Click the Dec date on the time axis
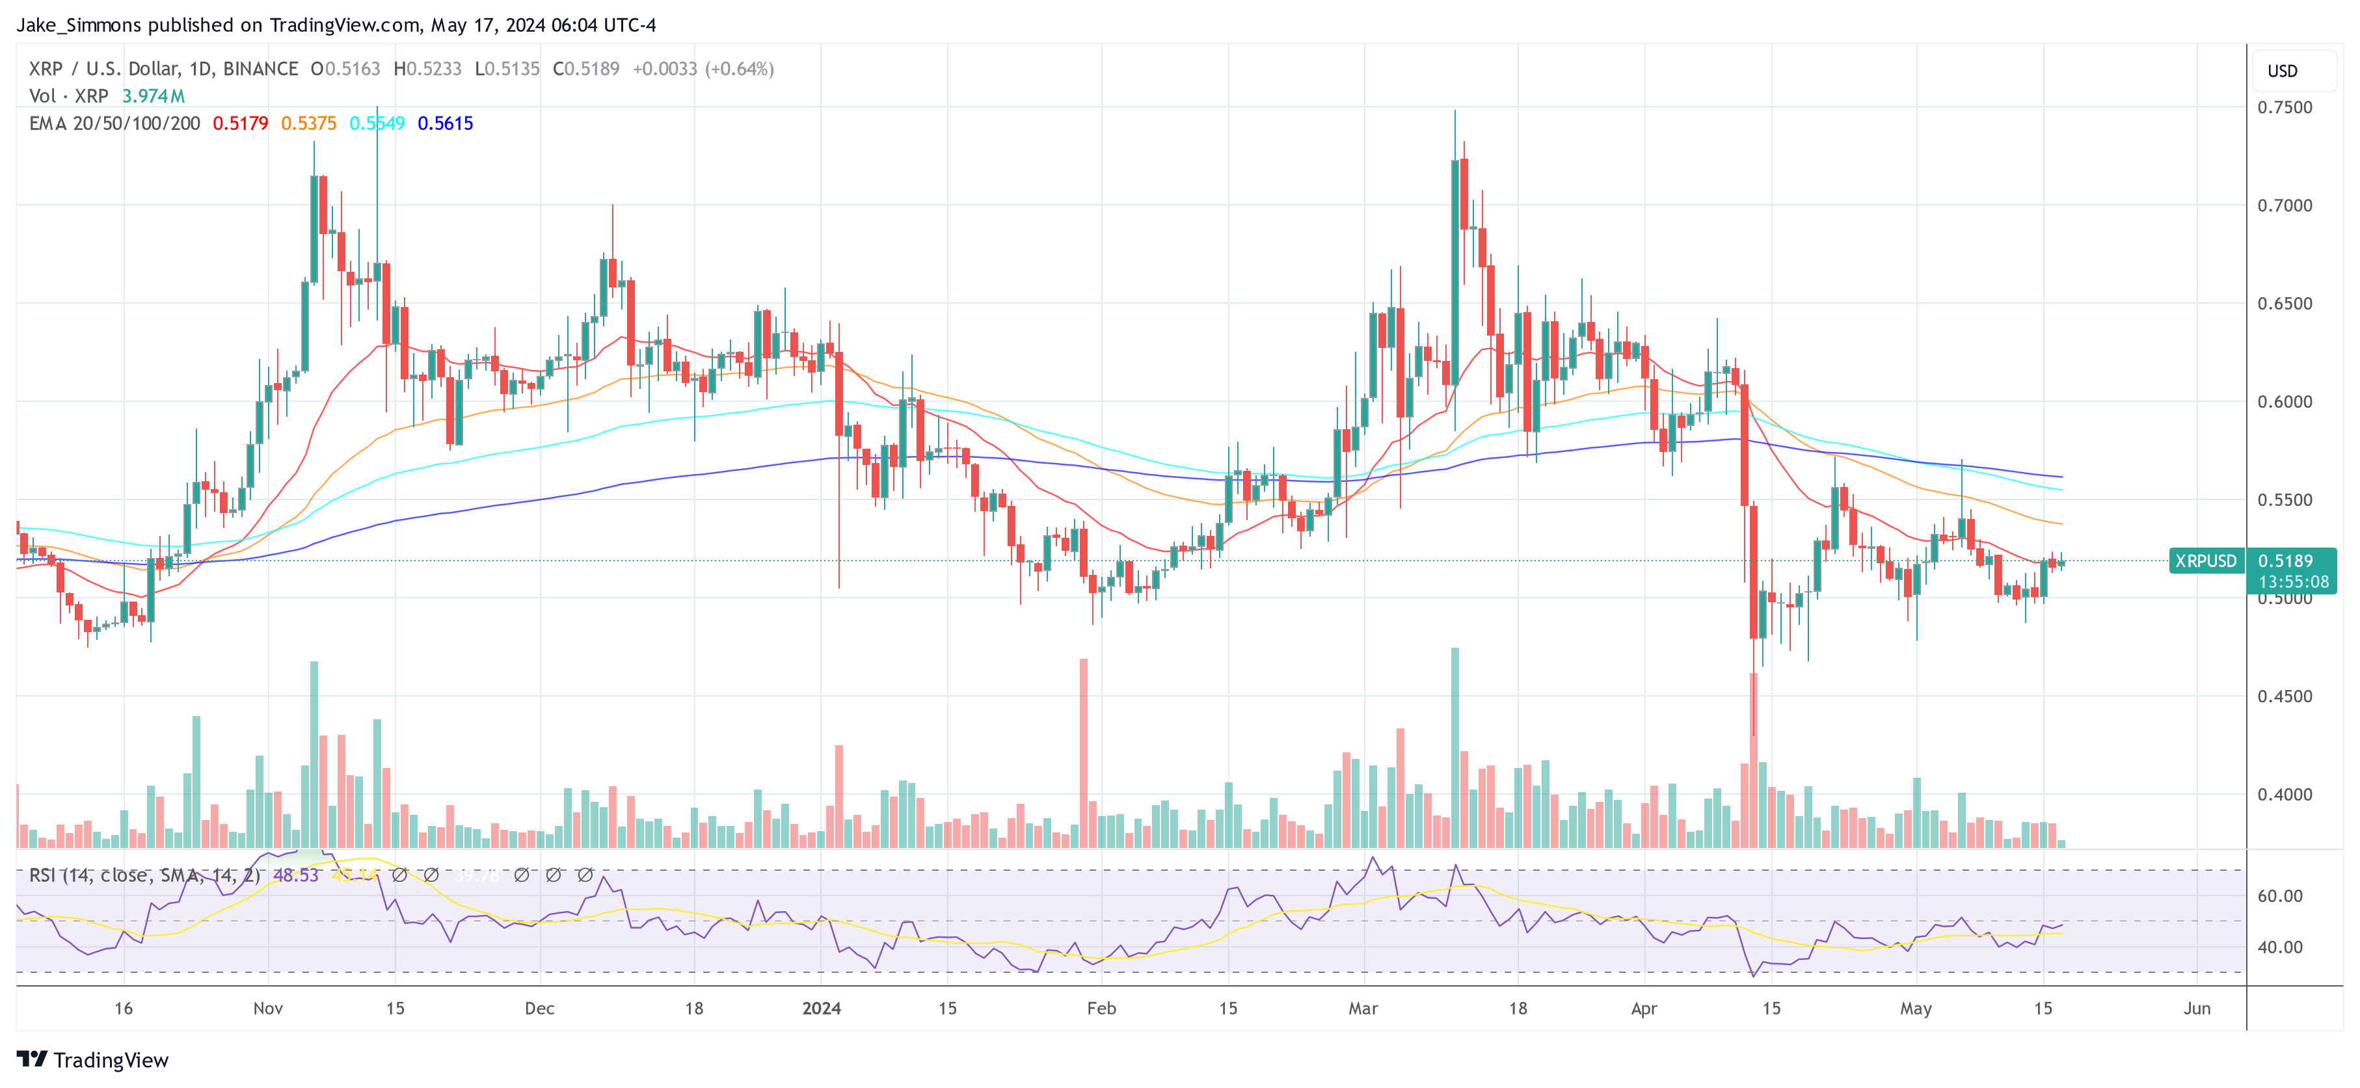2360x1088 pixels. click(x=540, y=1008)
